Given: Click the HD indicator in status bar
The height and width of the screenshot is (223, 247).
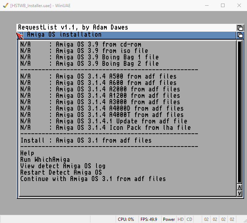Looking at the screenshot, I should click(x=180, y=219).
